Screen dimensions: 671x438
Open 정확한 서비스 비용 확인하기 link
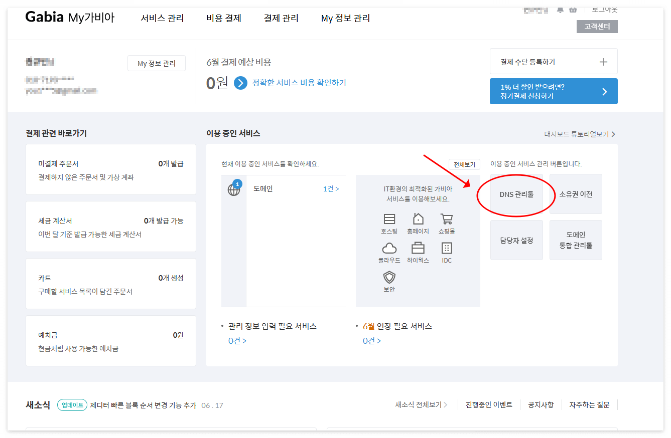(299, 83)
